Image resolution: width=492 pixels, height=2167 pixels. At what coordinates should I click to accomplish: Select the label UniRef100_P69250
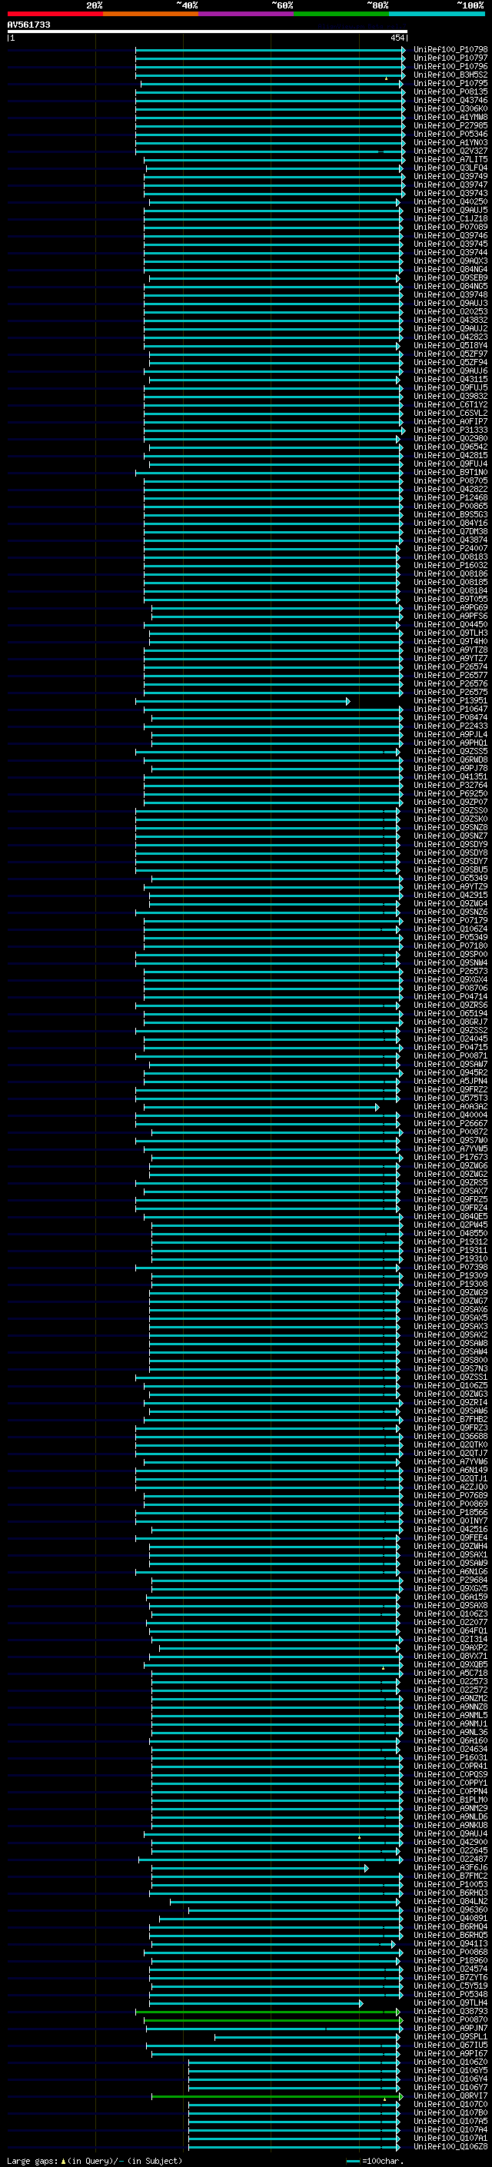coord(450,793)
